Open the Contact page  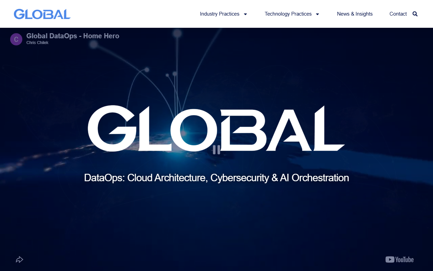click(x=398, y=14)
